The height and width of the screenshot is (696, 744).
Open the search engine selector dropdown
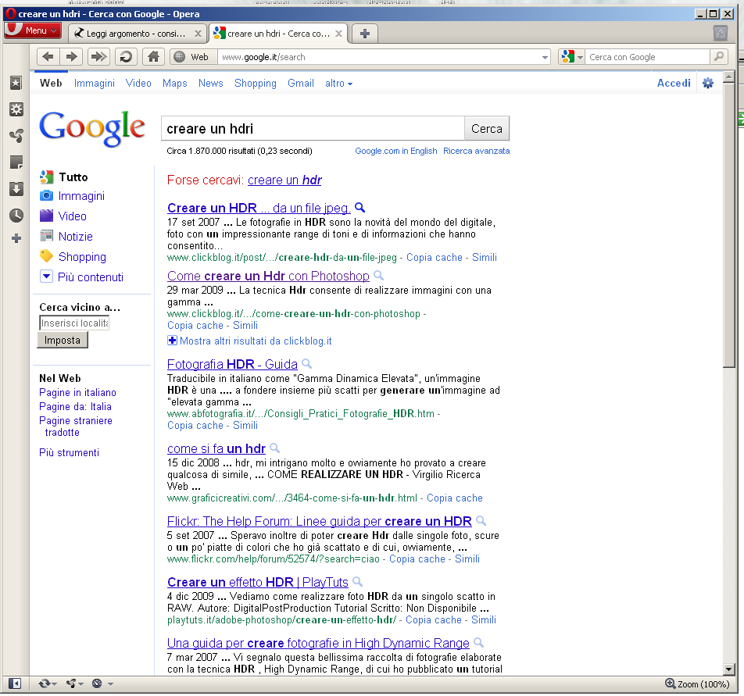tap(571, 57)
